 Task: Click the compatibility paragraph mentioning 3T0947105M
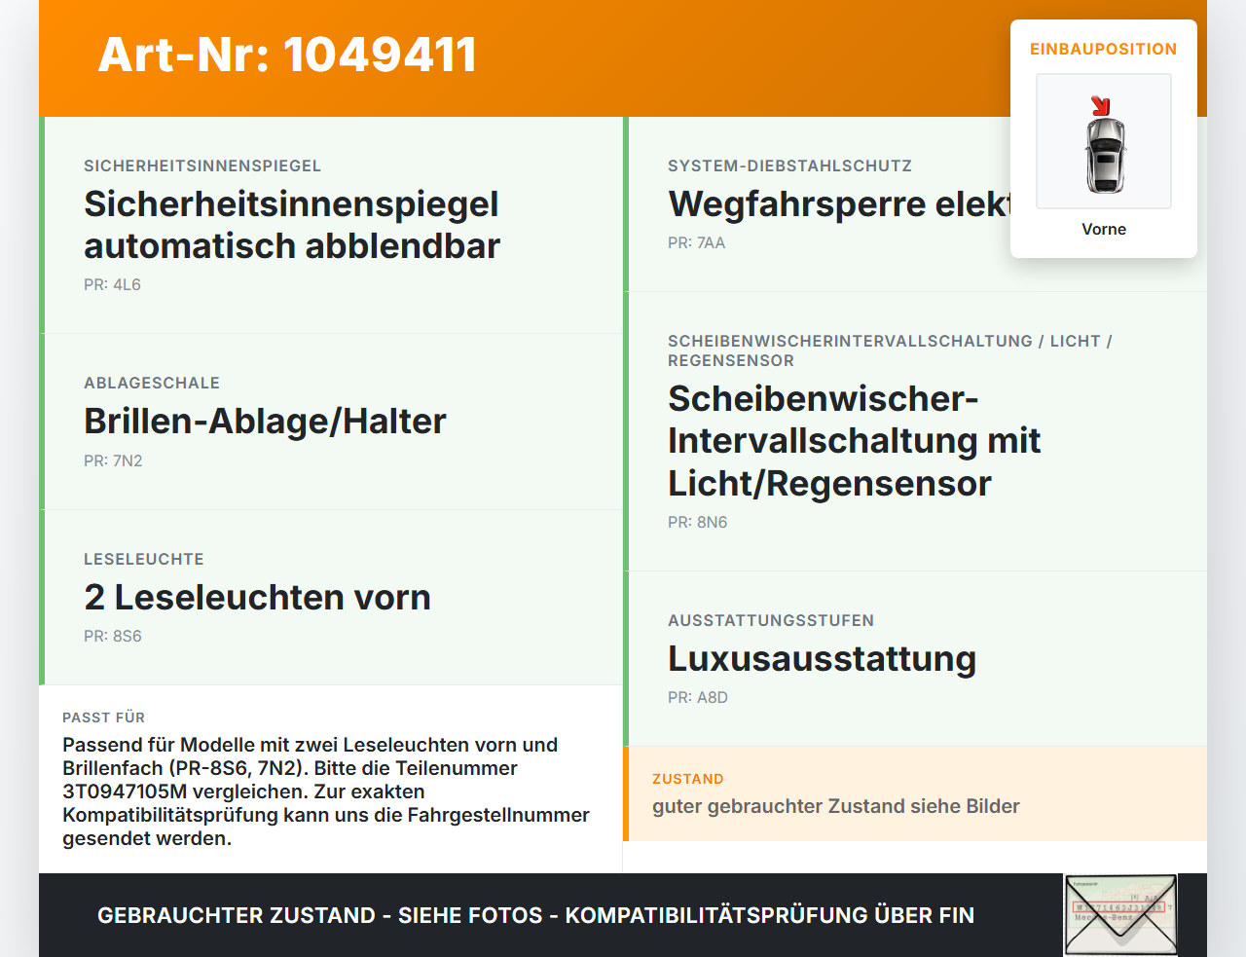[326, 791]
